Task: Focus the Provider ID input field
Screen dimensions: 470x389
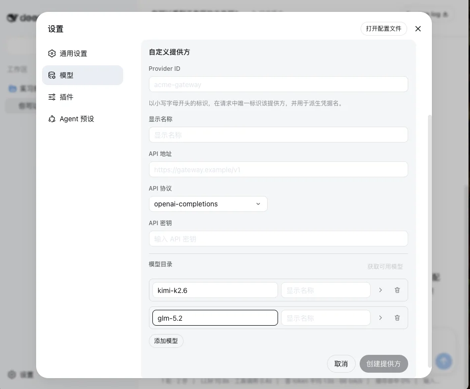Action: pyautogui.click(x=278, y=84)
